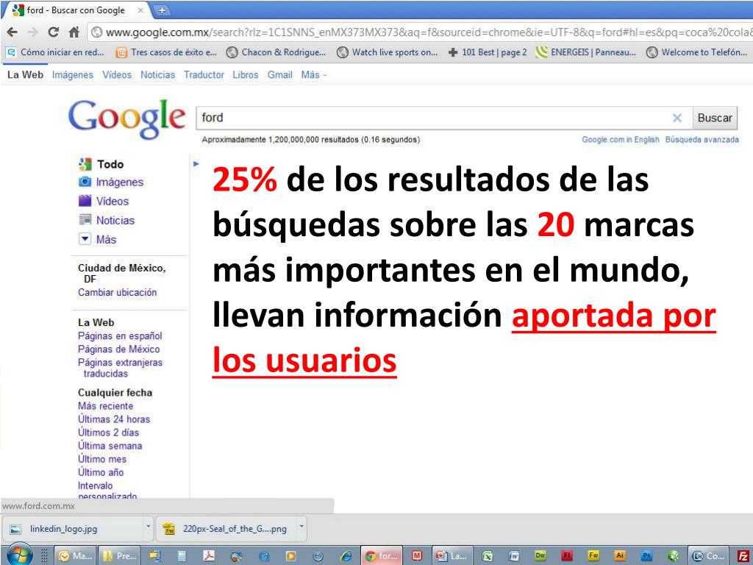Open Imágenes in Google top bar
This screenshot has width=753, height=565.
(x=73, y=75)
